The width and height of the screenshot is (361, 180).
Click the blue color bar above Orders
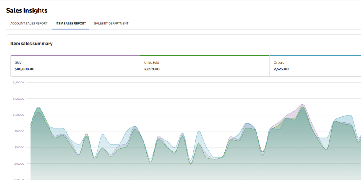point(315,55)
